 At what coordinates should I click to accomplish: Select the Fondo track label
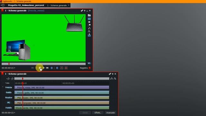[9, 108]
